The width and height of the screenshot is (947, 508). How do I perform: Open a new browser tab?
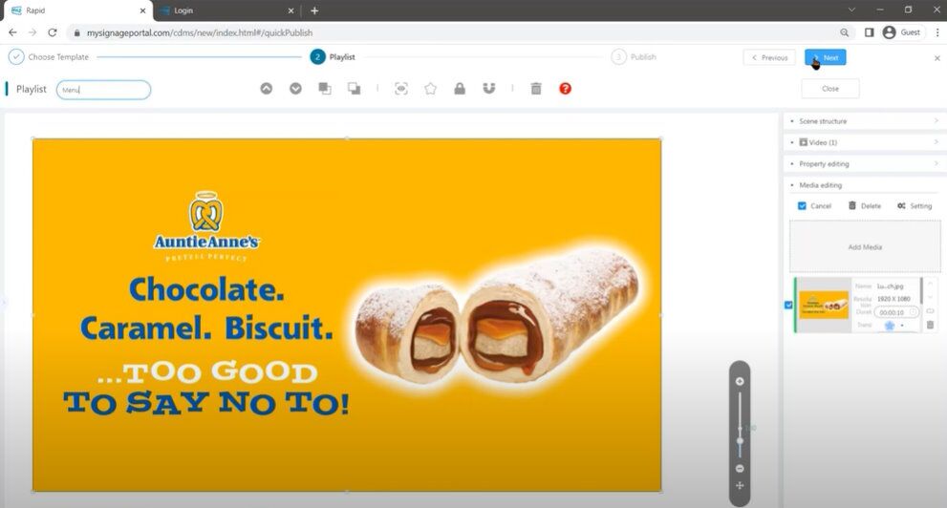[314, 11]
